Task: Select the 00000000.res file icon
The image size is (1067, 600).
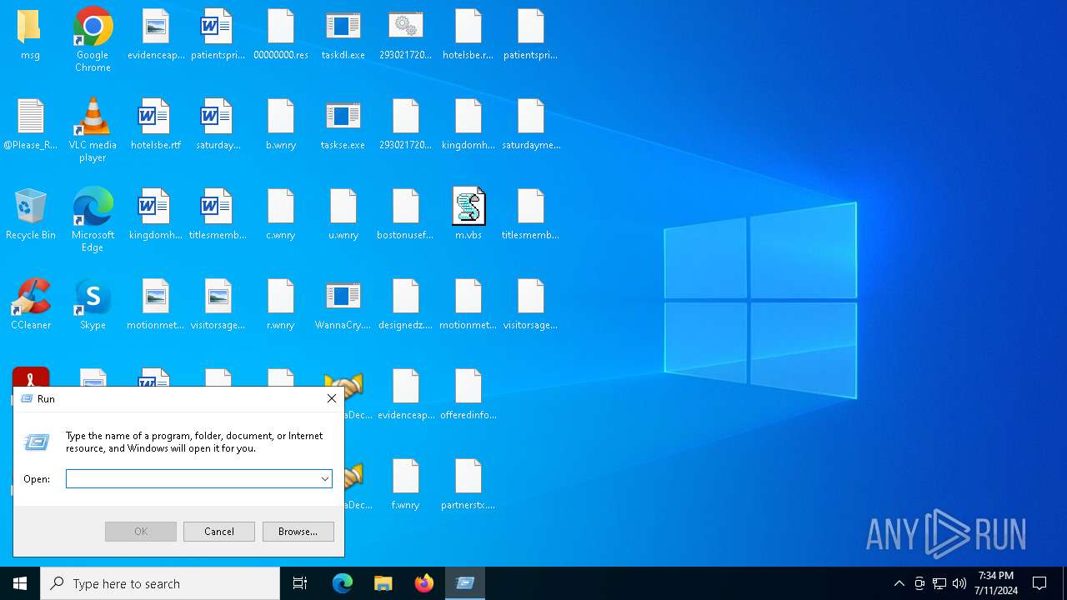Action: [x=281, y=33]
